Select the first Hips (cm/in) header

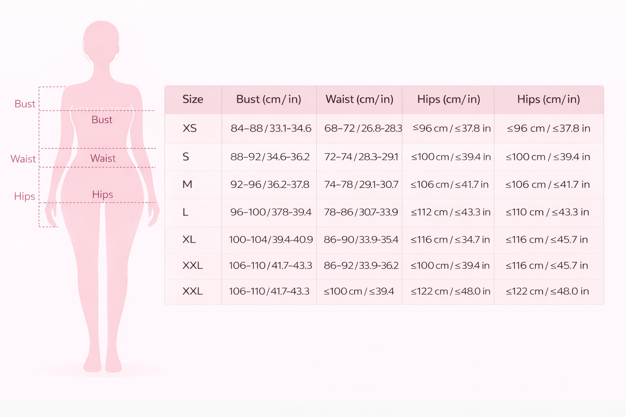coord(448,99)
